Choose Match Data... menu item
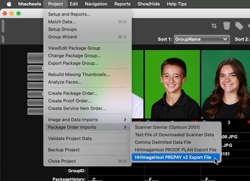This screenshot has width=250, height=181. point(87,22)
